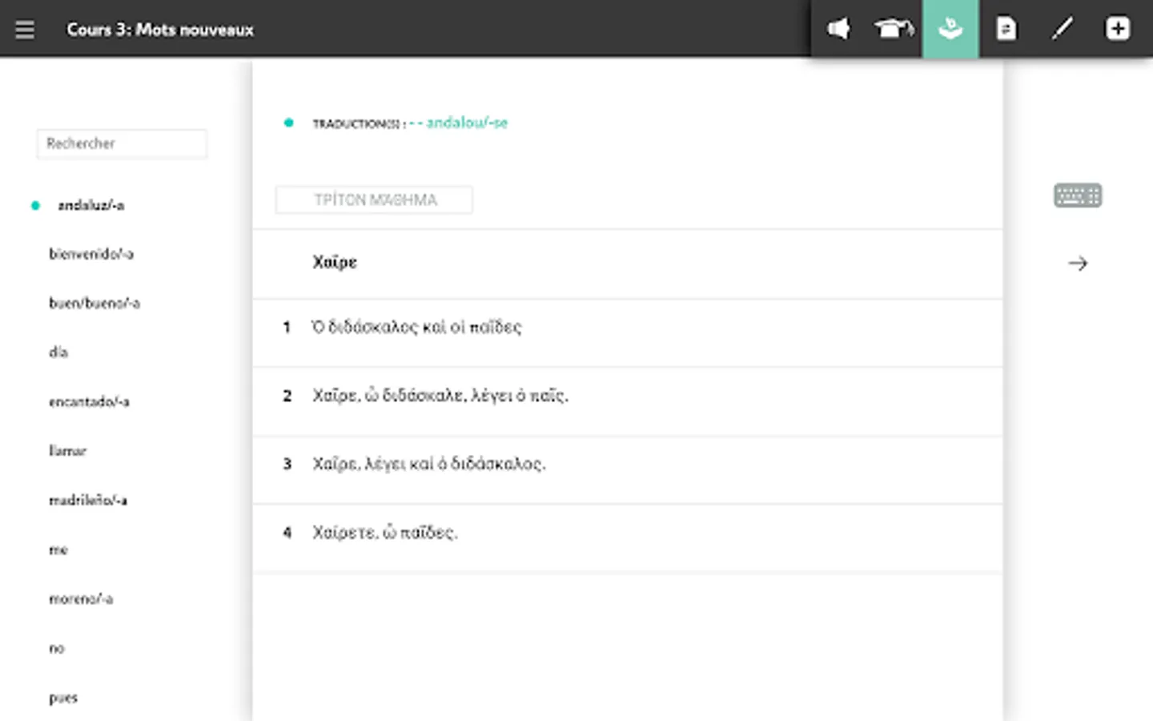
Task: Select sentence 2 beginning Χαῖρε, ὦ διδάσκαλε
Action: click(x=628, y=401)
